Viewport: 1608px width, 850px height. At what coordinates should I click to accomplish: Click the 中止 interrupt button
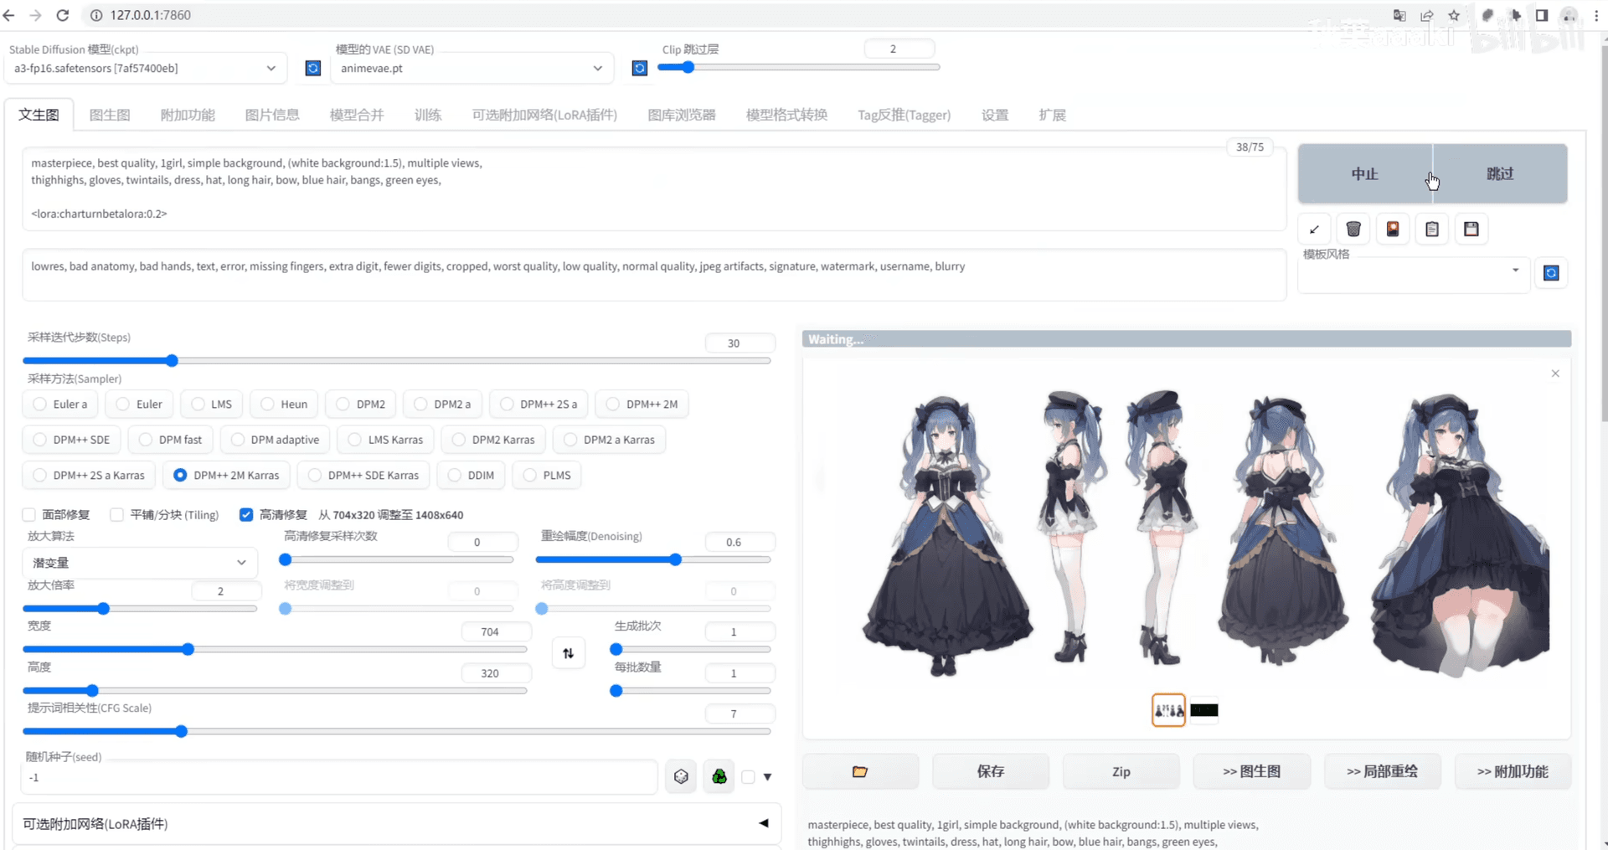point(1364,173)
